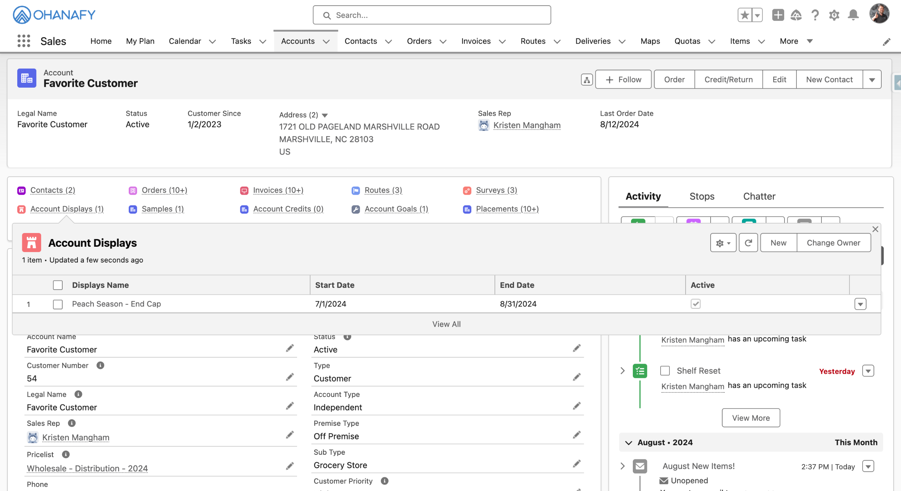Click the notifications bell icon
The image size is (901, 491).
tap(853, 15)
